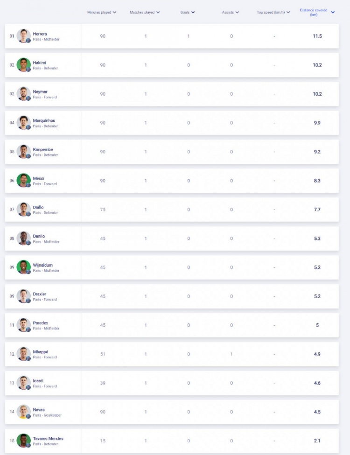Open Tavares Mendes player link
This screenshot has height=455, width=350.
(x=48, y=439)
